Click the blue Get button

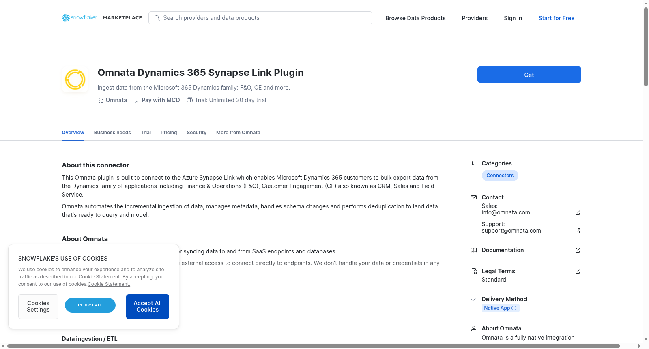[x=529, y=75]
